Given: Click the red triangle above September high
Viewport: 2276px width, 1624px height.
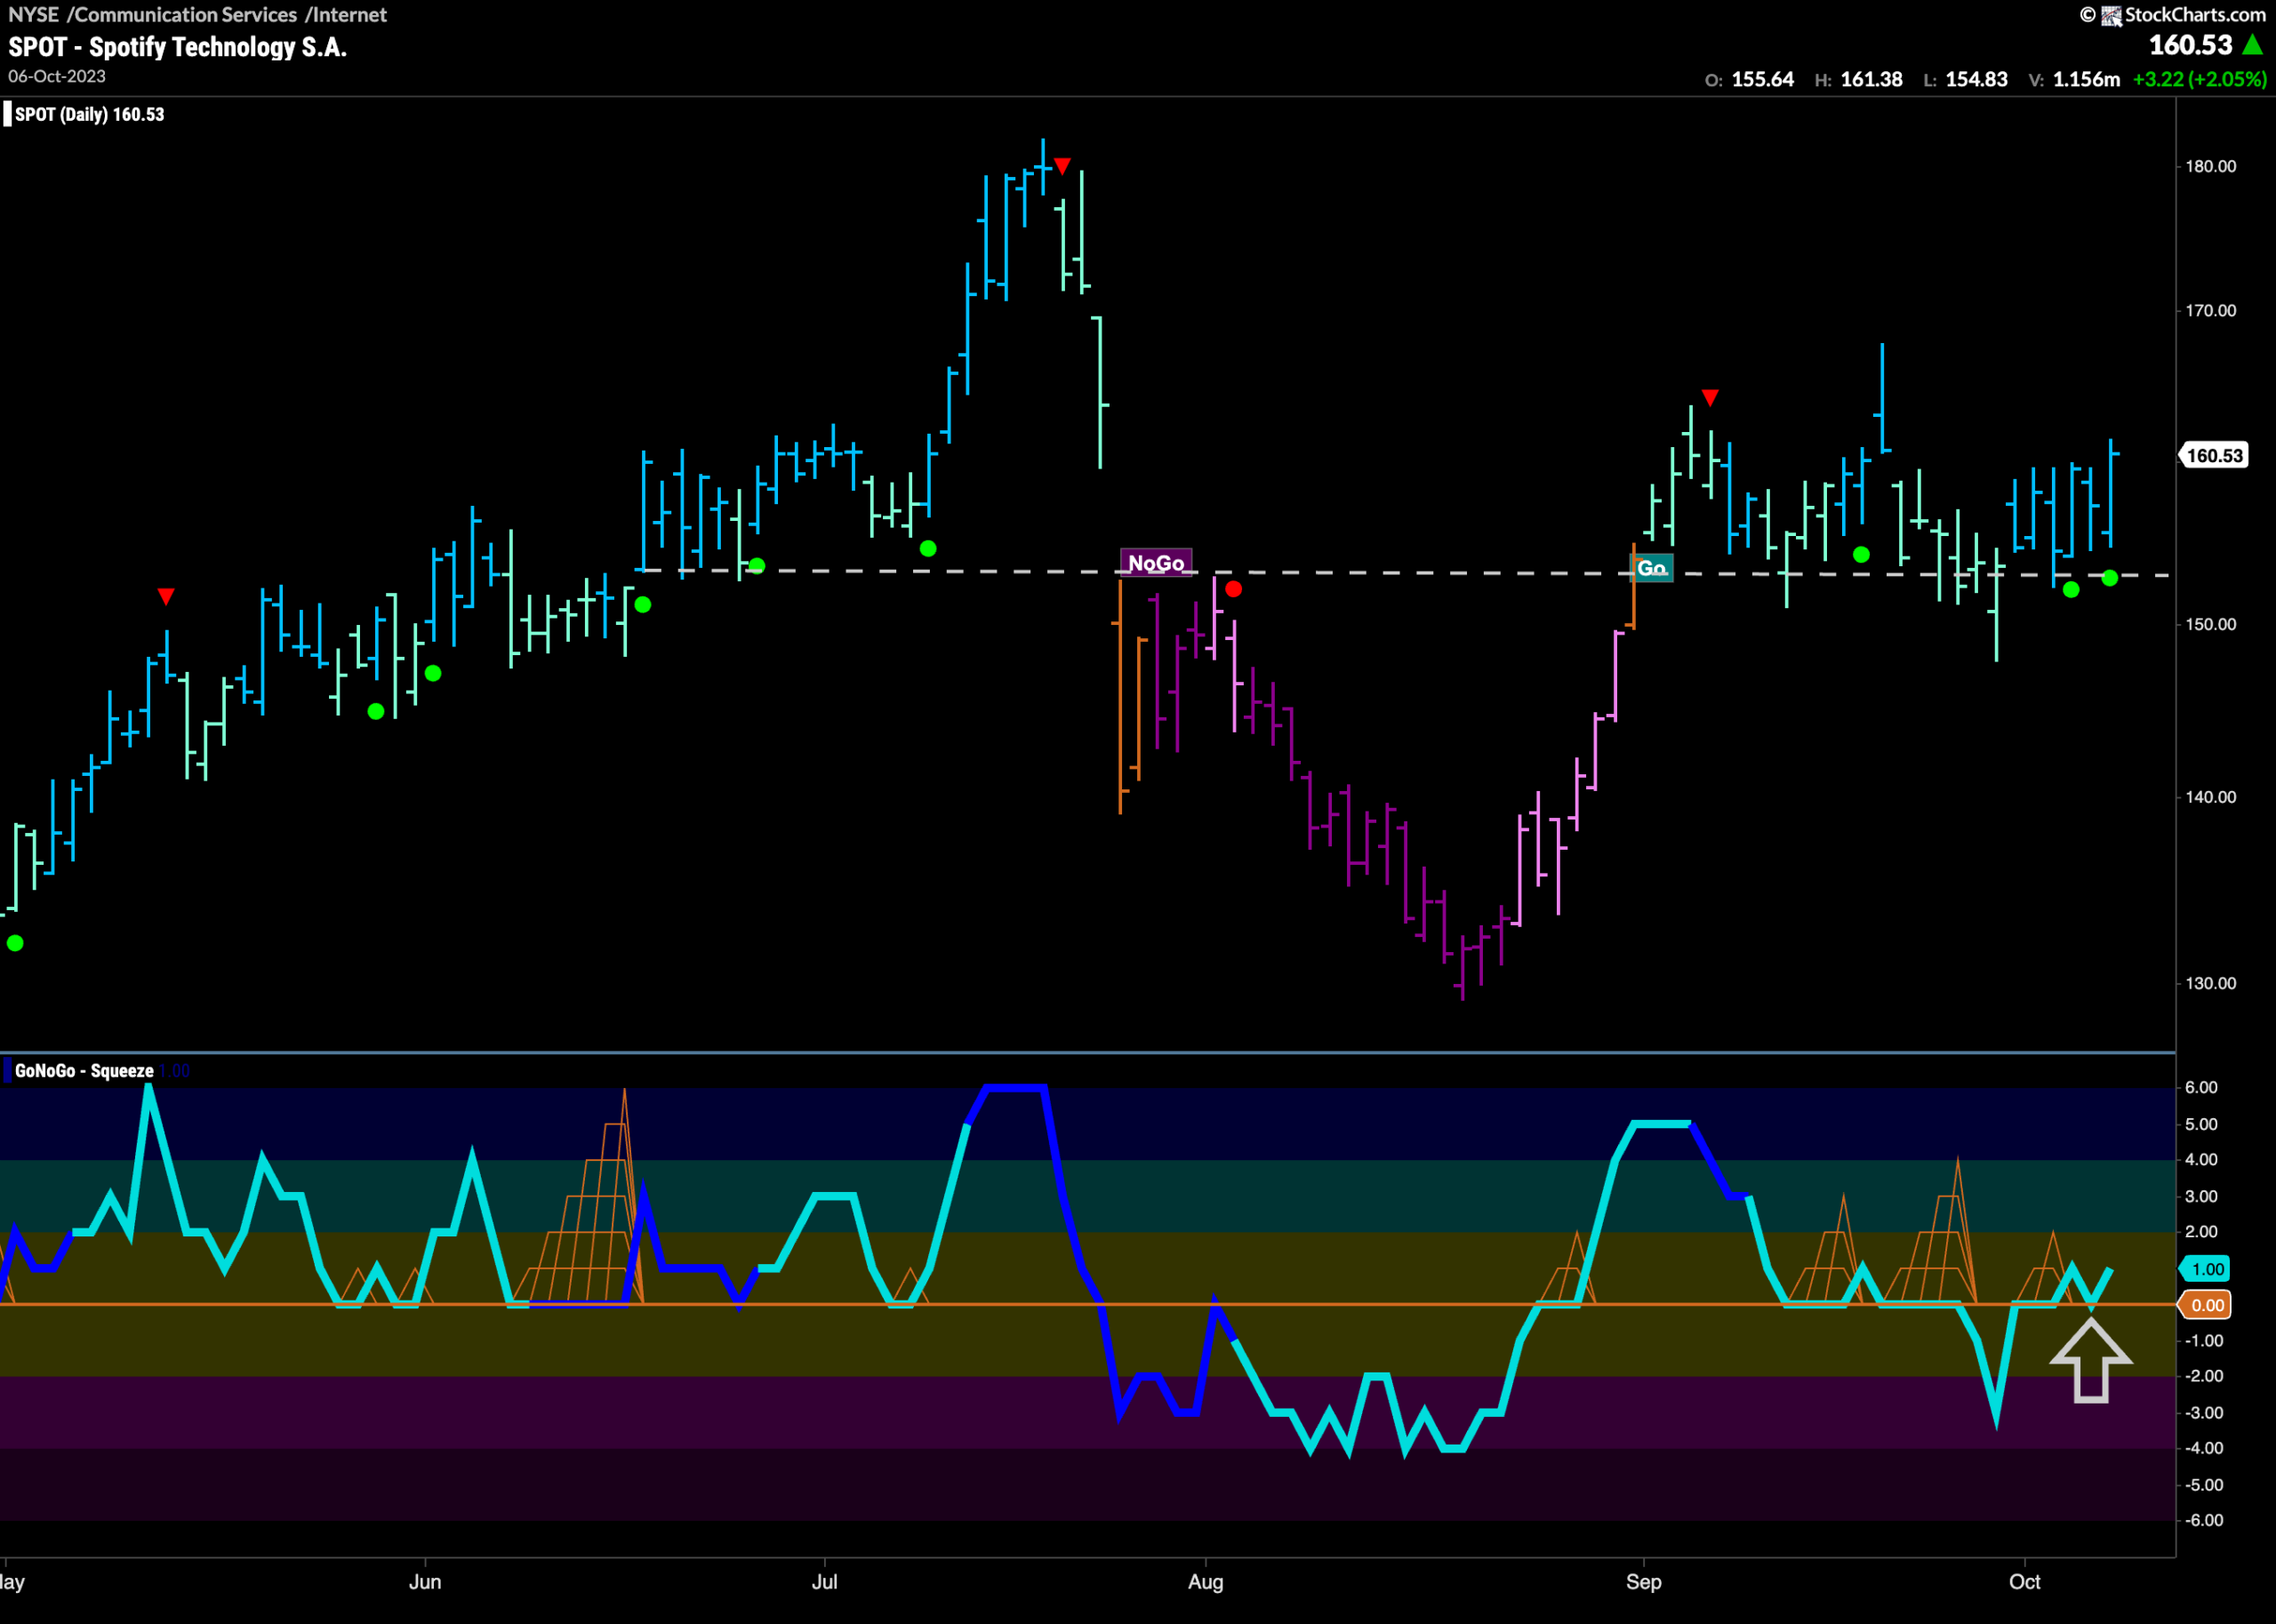Looking at the screenshot, I should tap(1710, 398).
